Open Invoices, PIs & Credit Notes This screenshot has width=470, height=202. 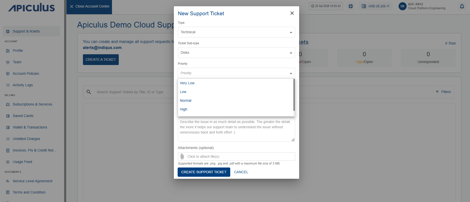click(x=35, y=150)
